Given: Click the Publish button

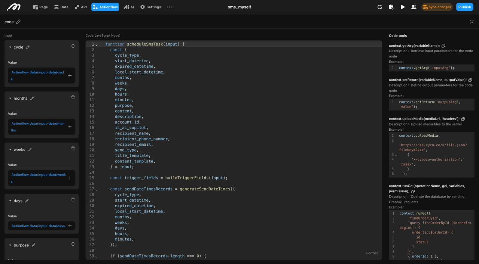Looking at the screenshot, I should (x=465, y=7).
